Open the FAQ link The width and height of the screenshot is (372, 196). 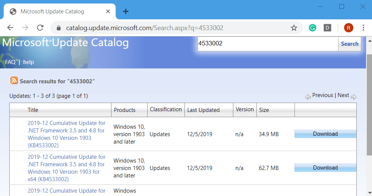point(10,62)
